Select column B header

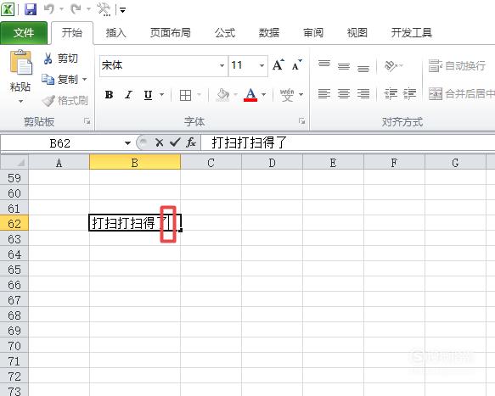click(135, 162)
